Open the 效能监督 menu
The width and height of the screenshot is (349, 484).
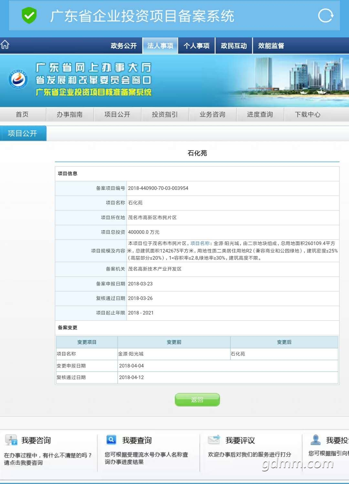271,46
